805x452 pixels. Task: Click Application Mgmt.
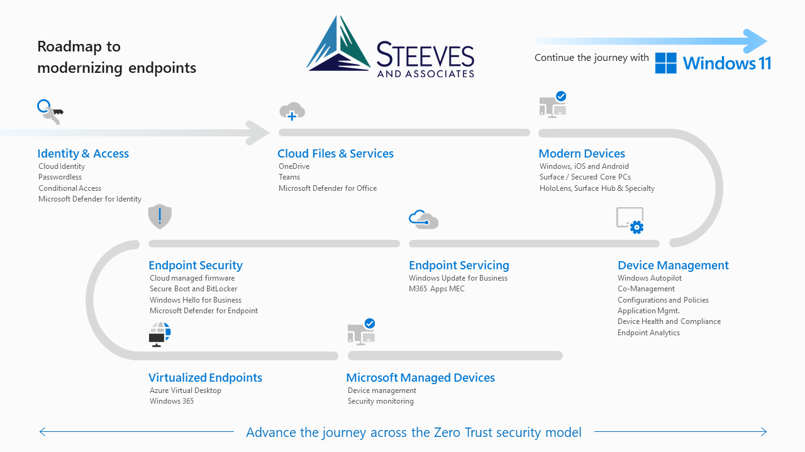(649, 311)
